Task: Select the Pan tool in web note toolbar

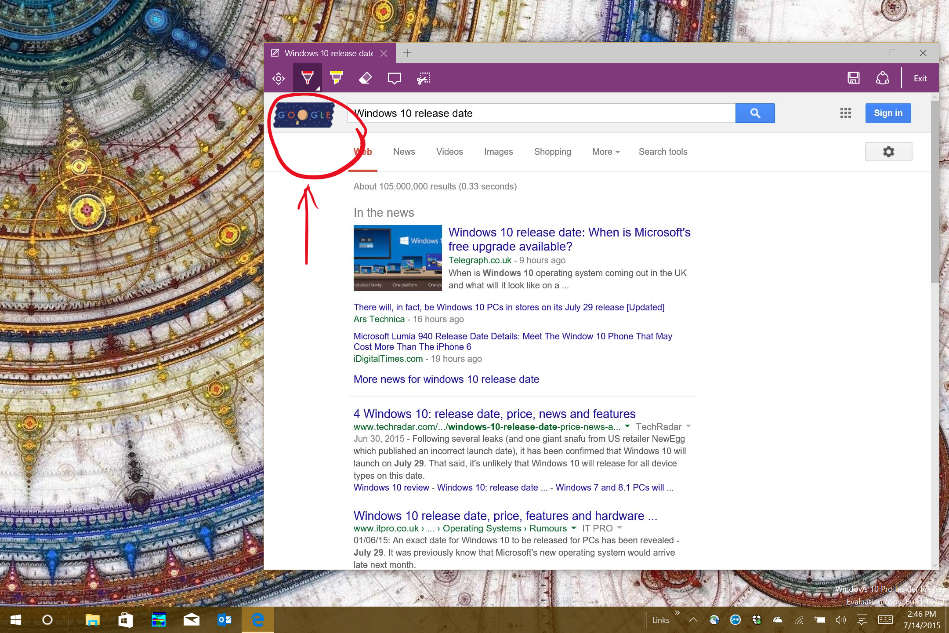Action: [279, 79]
